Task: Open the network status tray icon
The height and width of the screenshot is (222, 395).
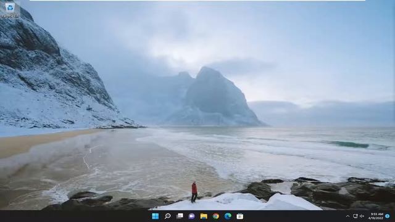Action: coord(355,216)
